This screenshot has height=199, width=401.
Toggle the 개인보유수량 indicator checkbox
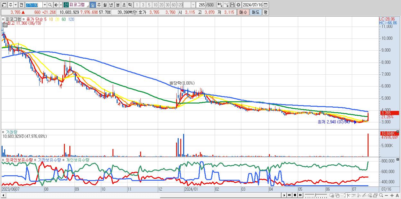(x=64, y=160)
